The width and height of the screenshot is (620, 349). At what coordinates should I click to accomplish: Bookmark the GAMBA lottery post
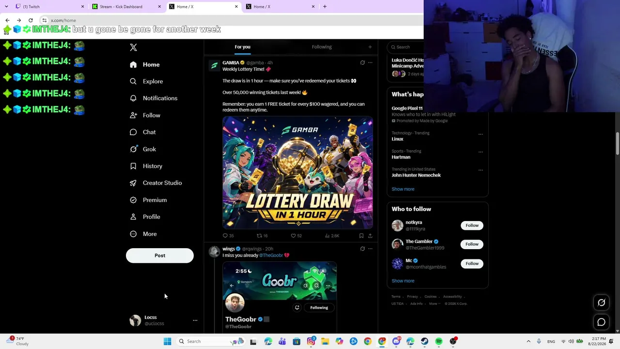pyautogui.click(x=361, y=236)
